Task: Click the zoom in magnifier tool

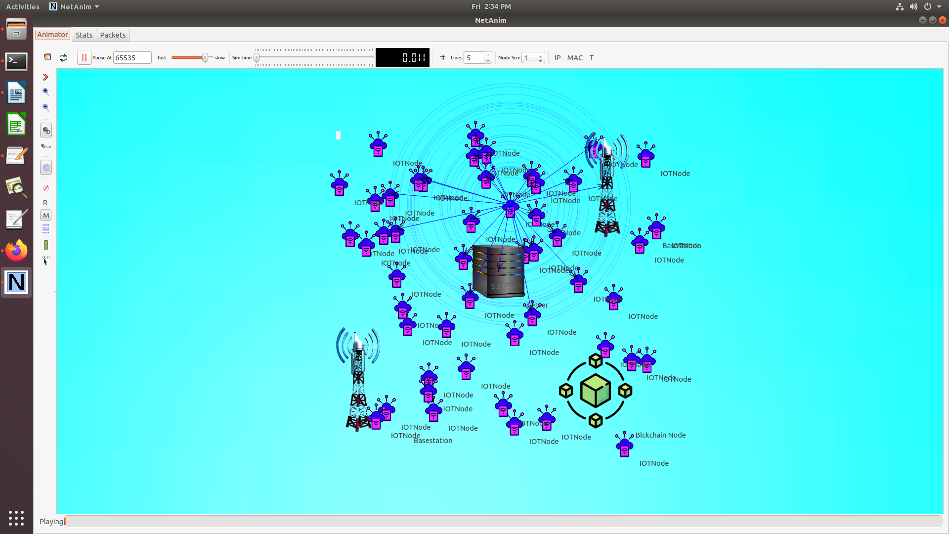Action: (46, 92)
